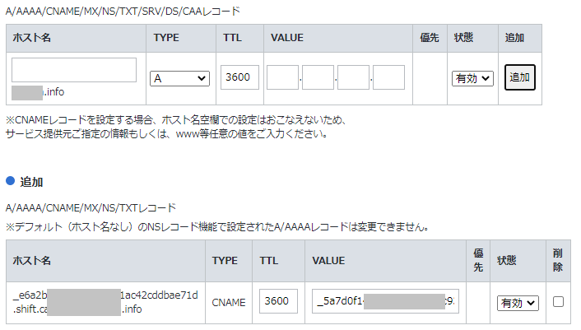
Task: Click the note starting ※デフォルト（ホスト名なし）
Action: point(217,226)
